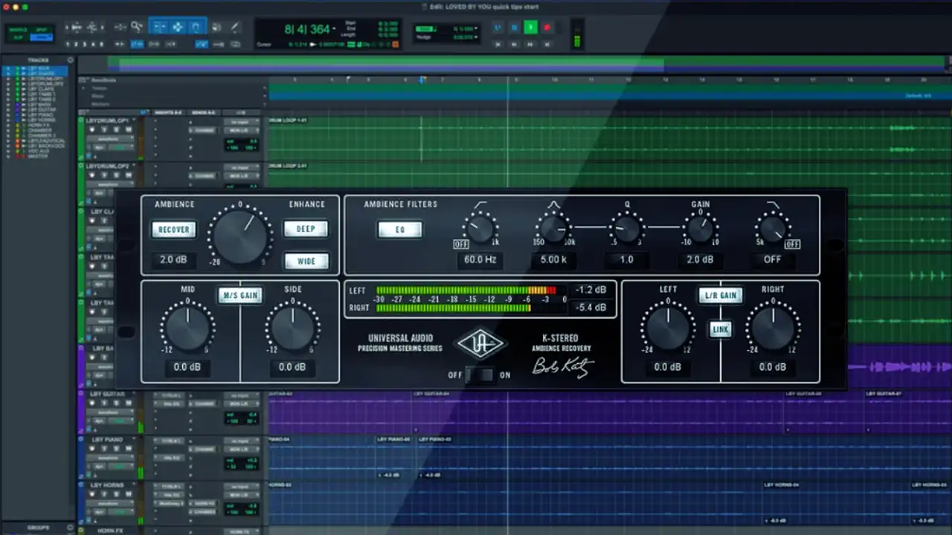Click the 60.0 Hz value field
952x535 pixels.
[x=480, y=260]
